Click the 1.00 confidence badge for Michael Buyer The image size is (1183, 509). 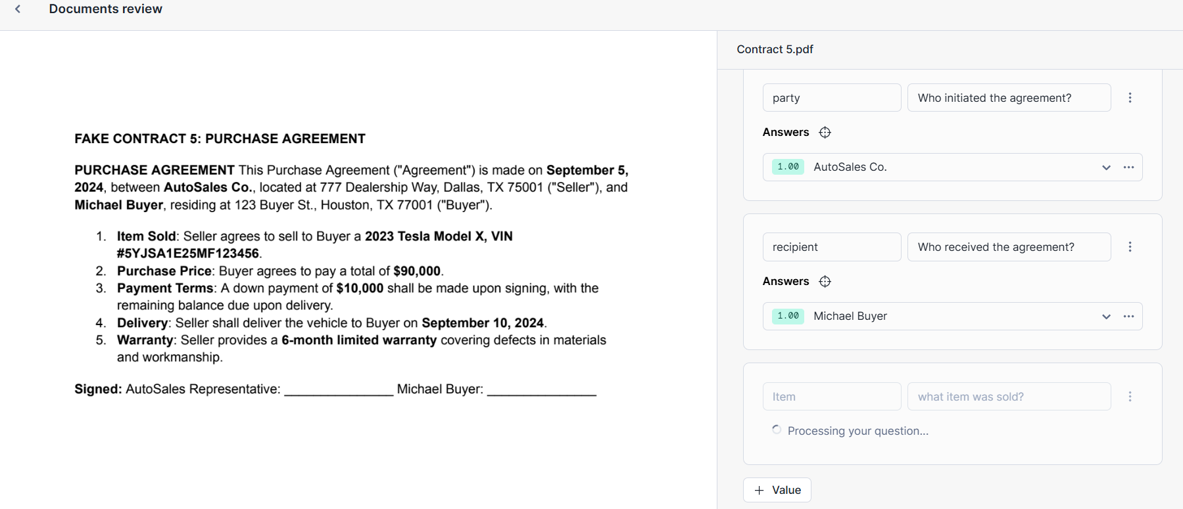788,316
